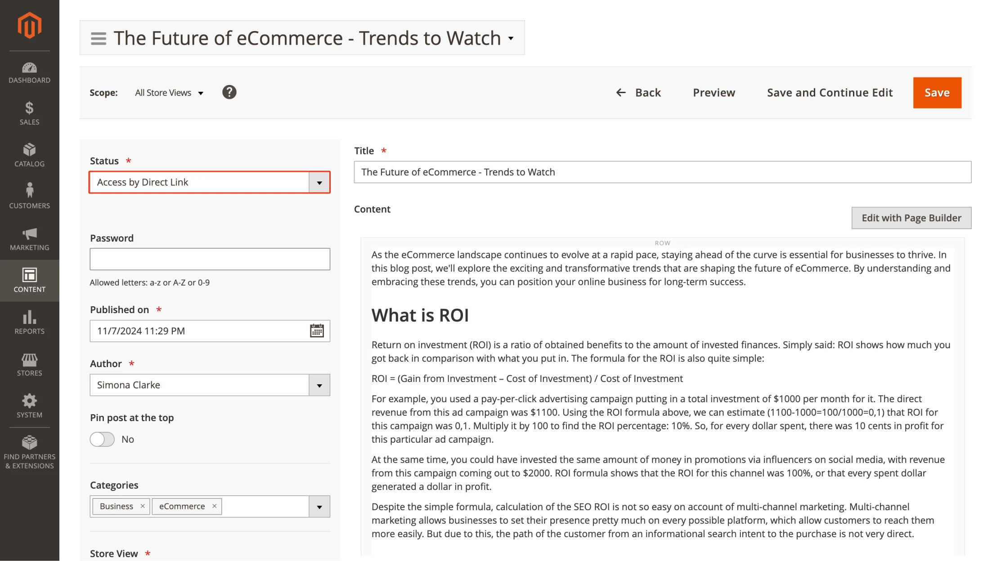Open the Customers sidebar icon

(29, 196)
